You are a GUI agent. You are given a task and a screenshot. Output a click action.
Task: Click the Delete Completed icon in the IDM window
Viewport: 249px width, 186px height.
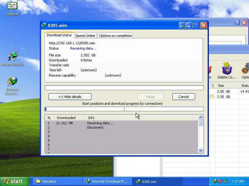click(x=227, y=68)
